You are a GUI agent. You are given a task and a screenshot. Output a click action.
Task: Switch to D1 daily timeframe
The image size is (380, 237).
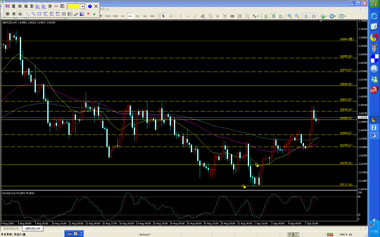pos(137,16)
